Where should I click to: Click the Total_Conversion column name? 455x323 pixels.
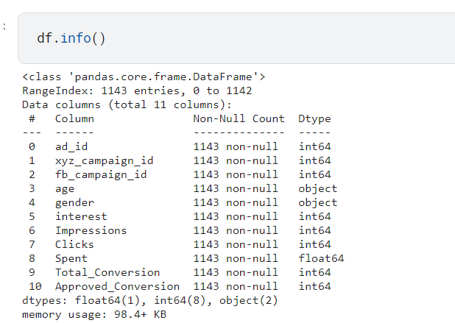coord(107,272)
